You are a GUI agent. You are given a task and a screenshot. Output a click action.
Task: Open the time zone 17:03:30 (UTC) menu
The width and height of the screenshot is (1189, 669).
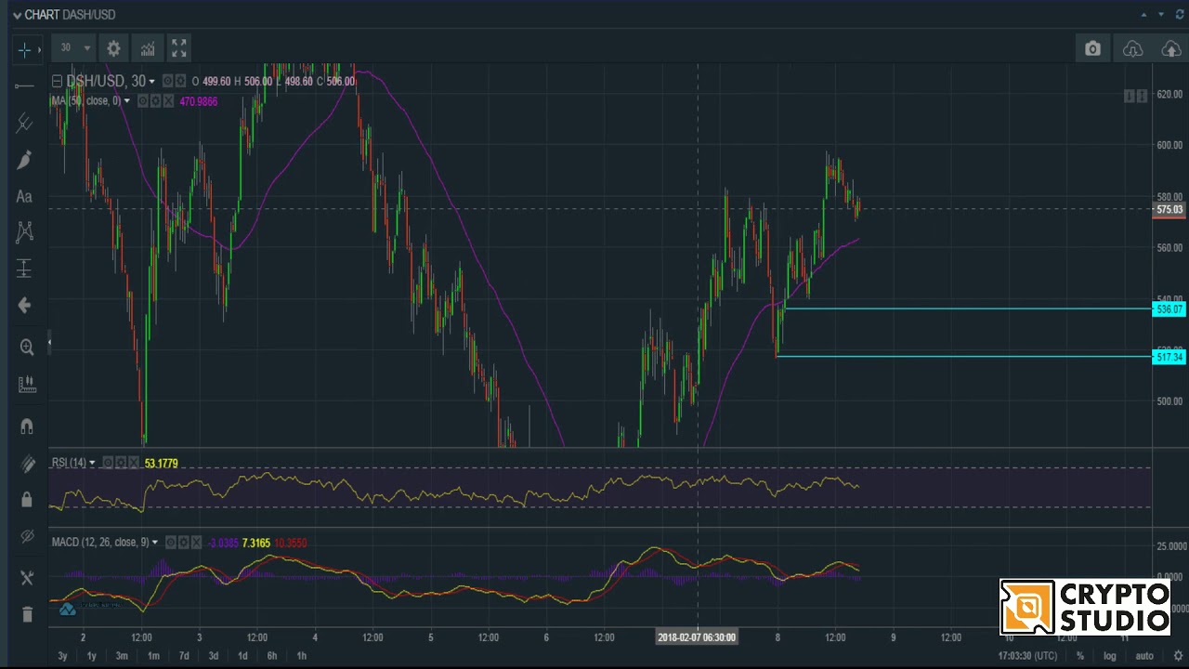click(x=1027, y=656)
